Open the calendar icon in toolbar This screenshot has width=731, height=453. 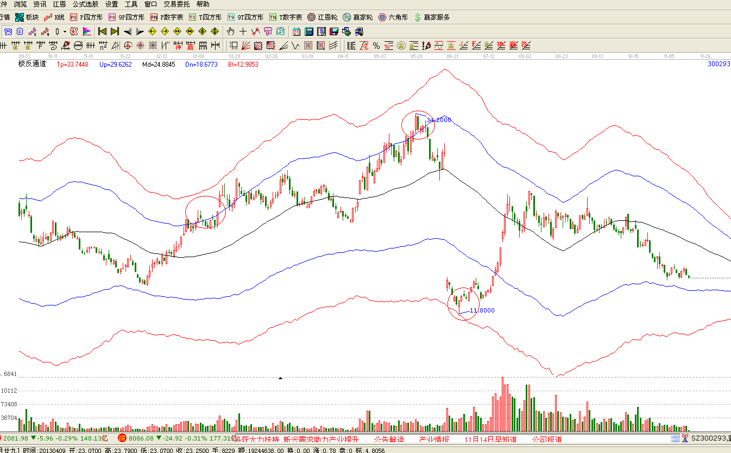(x=297, y=31)
